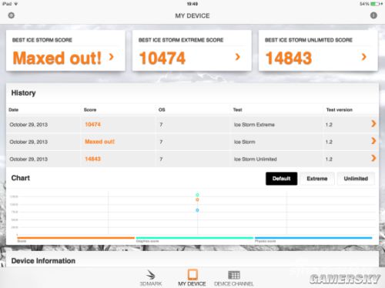Click the Ice Storm Unlimited test name
This screenshot has height=288, width=385.
(x=255, y=159)
